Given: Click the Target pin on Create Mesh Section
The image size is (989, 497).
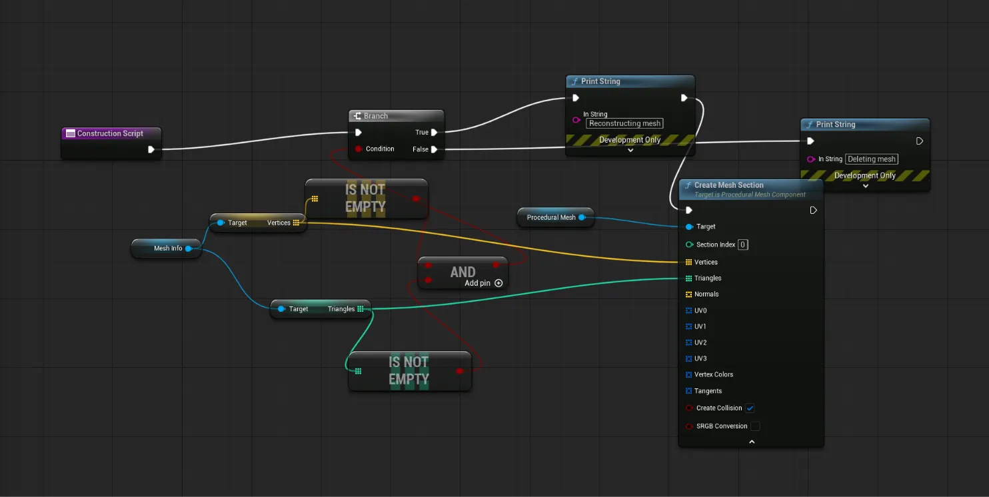Looking at the screenshot, I should pos(689,227).
